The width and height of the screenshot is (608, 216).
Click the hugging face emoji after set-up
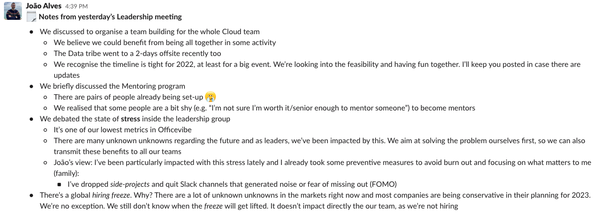[x=211, y=97]
